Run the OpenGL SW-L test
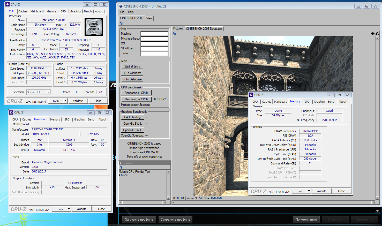This screenshot has width=382, height=226. point(132,124)
